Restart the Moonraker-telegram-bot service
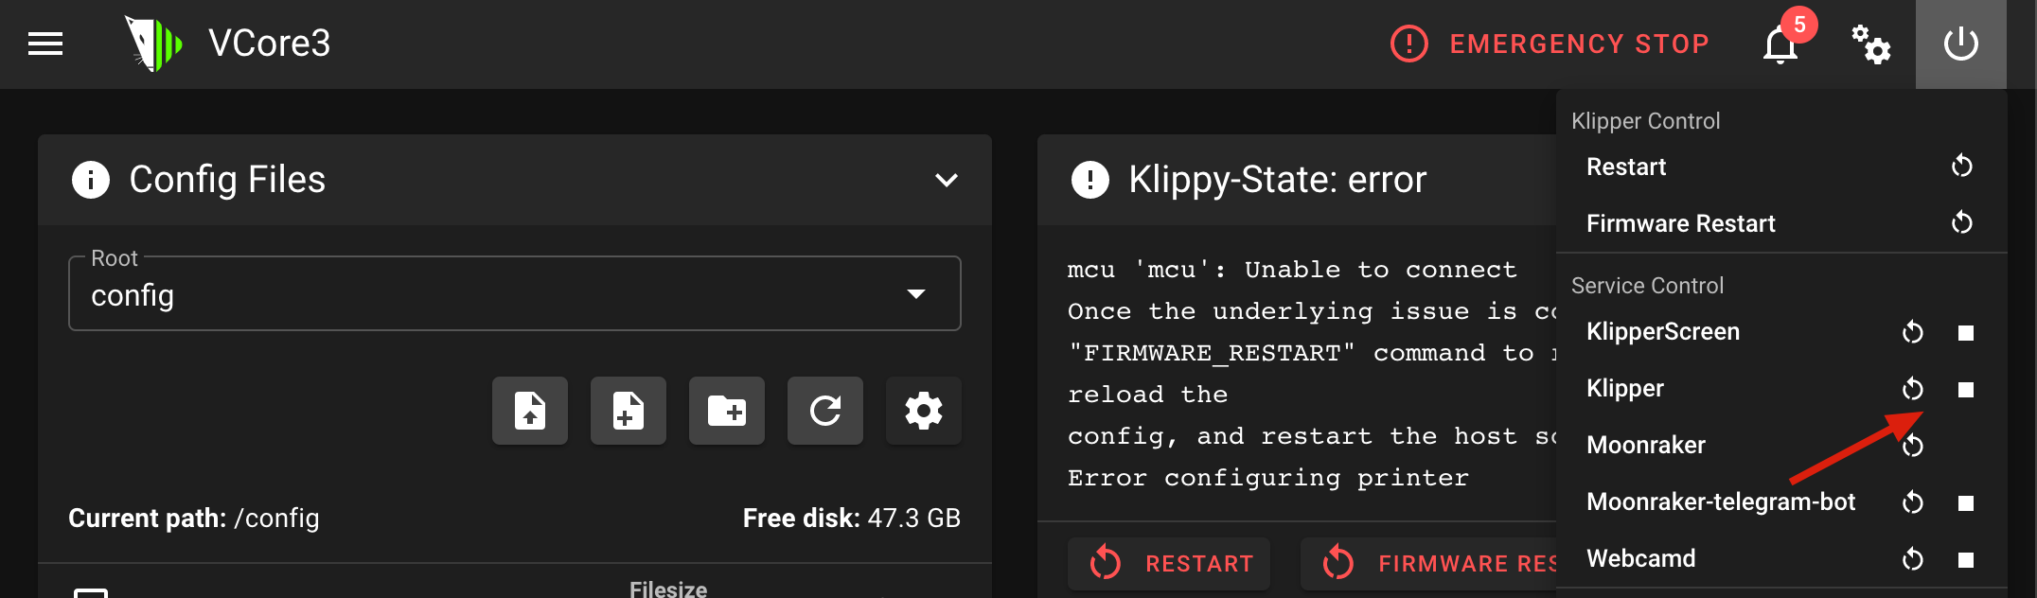Image resolution: width=2037 pixels, height=598 pixels. 1913,502
